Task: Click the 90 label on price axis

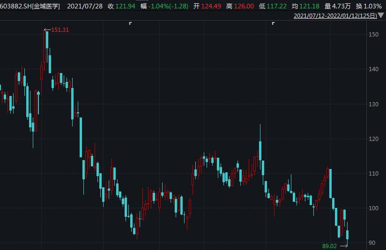Action: pyautogui.click(x=372, y=243)
